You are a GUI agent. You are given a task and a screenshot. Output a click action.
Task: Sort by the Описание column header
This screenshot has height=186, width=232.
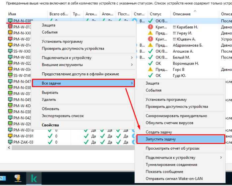pyautogui.click(x=195, y=14)
